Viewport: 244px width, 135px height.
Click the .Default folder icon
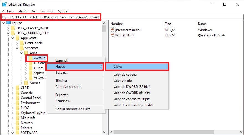[31, 58]
